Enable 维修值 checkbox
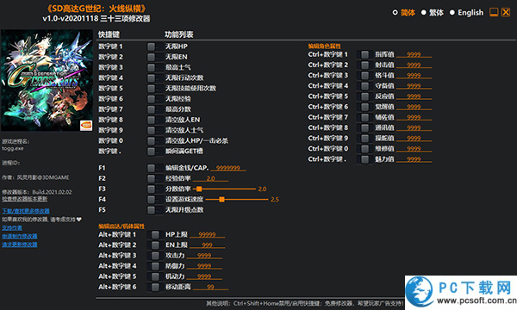The image size is (517, 310). [x=364, y=149]
